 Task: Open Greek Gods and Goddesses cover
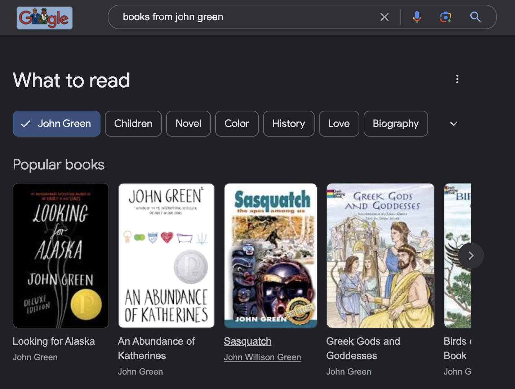point(381,256)
